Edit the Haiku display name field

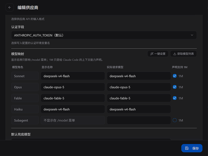point(73,109)
